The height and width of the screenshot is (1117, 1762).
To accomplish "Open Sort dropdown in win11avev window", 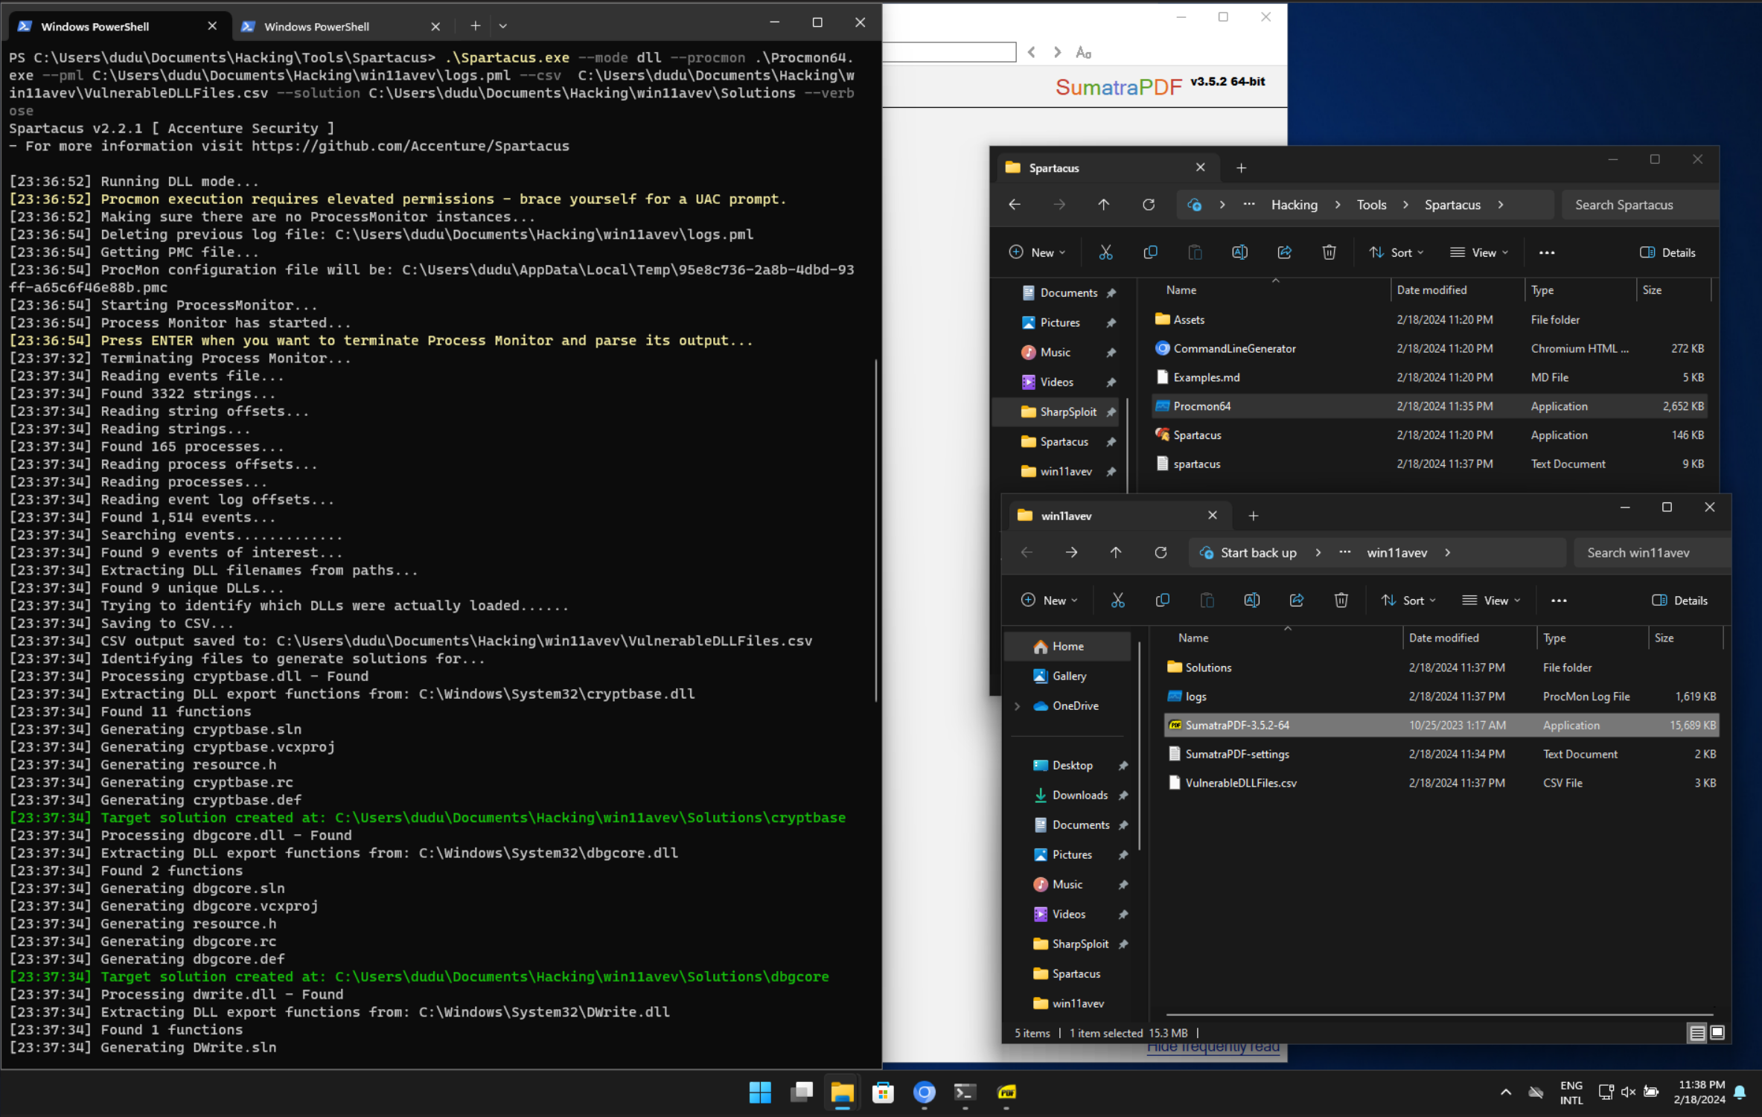I will pyautogui.click(x=1408, y=601).
